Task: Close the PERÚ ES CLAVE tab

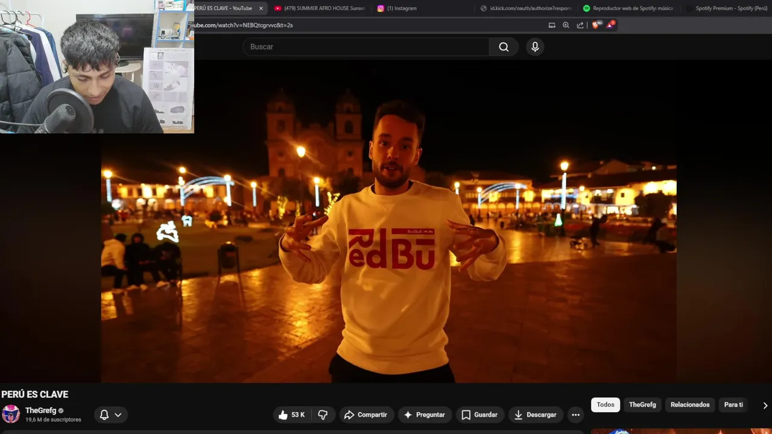Action: tap(261, 8)
